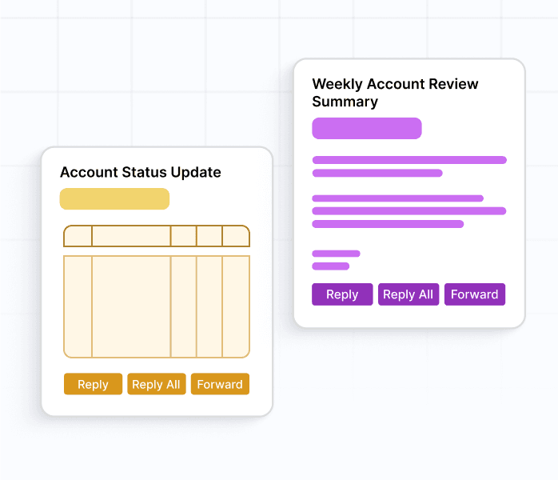Click the third table header cell
The height and width of the screenshot is (480, 558).
pyautogui.click(x=184, y=236)
